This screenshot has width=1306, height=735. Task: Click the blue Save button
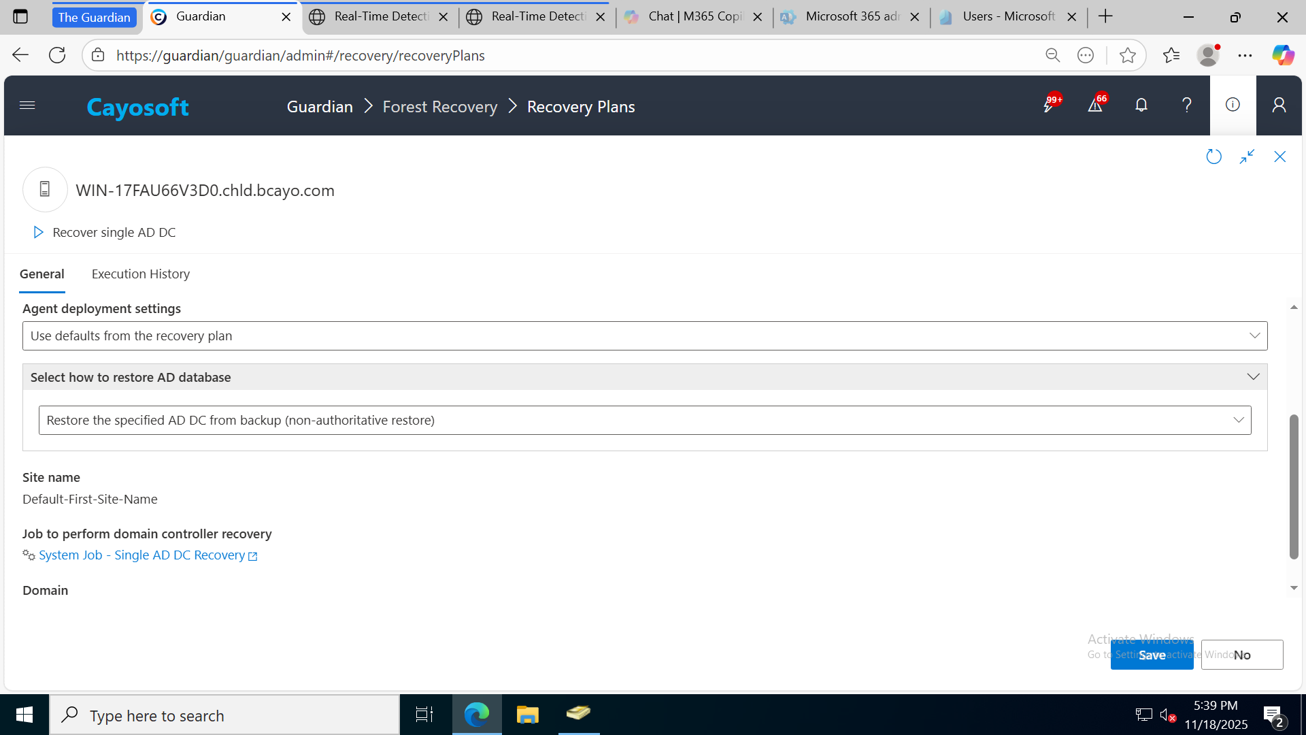tap(1152, 655)
